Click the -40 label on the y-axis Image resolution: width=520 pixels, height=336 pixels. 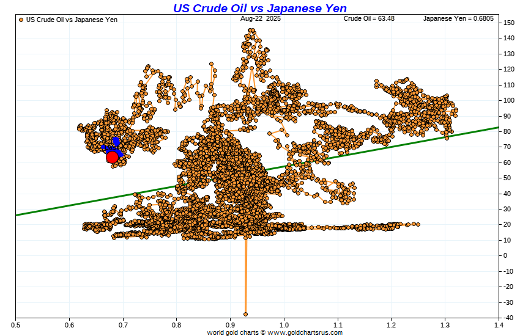pos(509,318)
